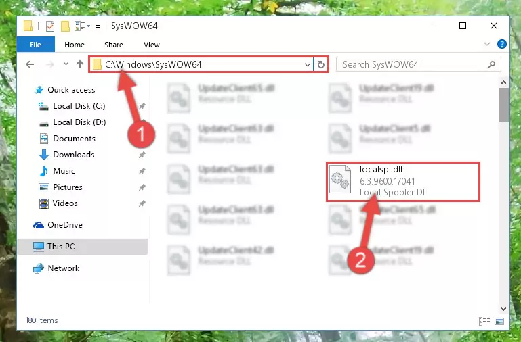Click the folder icon in the title bar
Viewport: 521px width, 342px height.
pyautogui.click(x=28, y=26)
